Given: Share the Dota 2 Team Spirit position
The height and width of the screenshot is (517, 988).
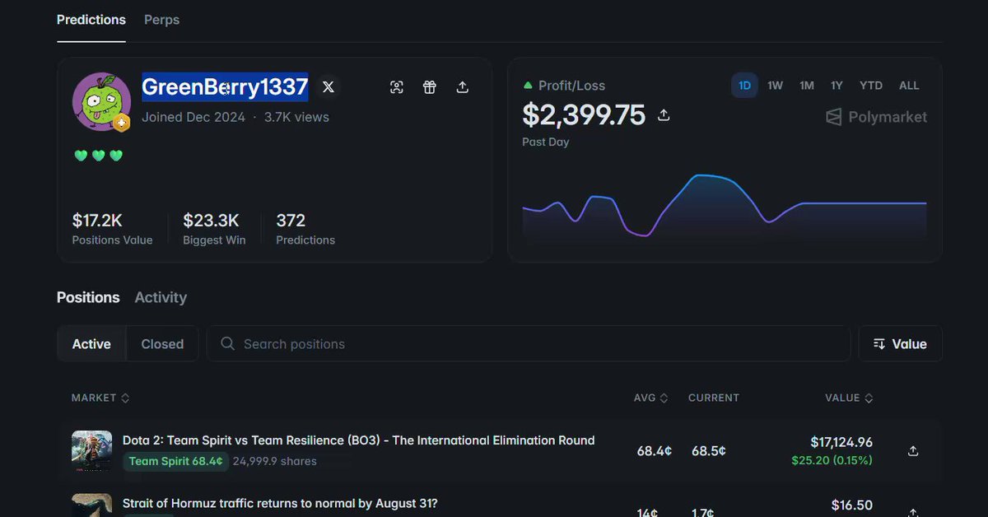Looking at the screenshot, I should 912,451.
